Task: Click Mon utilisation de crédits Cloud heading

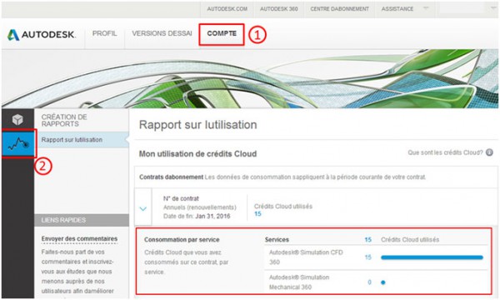Action: click(197, 154)
